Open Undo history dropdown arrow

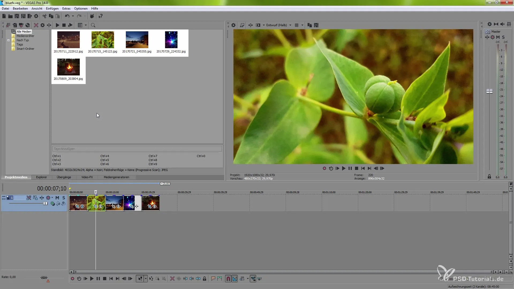coord(73,16)
